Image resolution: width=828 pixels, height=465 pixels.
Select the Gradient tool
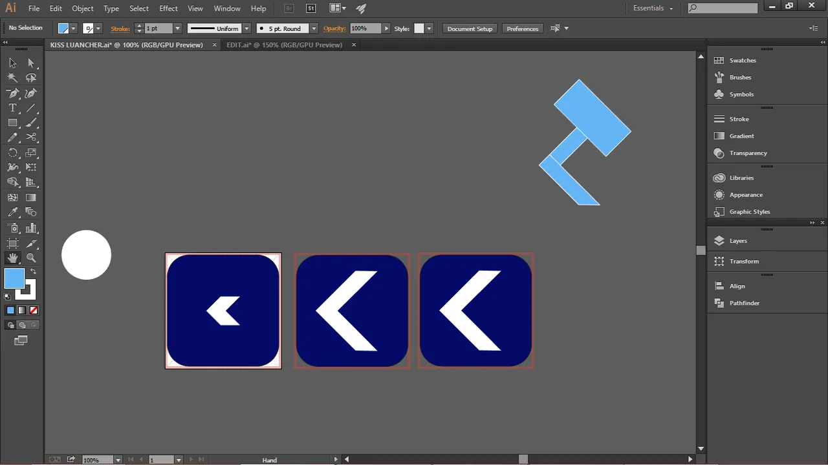point(31,198)
